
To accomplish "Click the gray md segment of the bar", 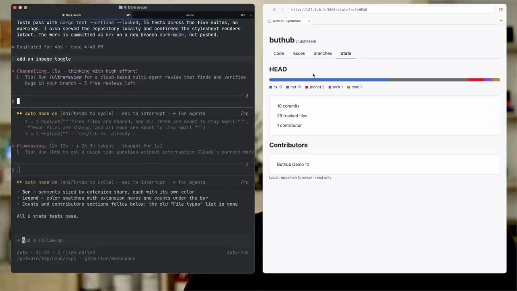I will coord(429,80).
